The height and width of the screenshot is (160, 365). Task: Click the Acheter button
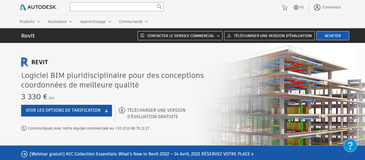[333, 36]
